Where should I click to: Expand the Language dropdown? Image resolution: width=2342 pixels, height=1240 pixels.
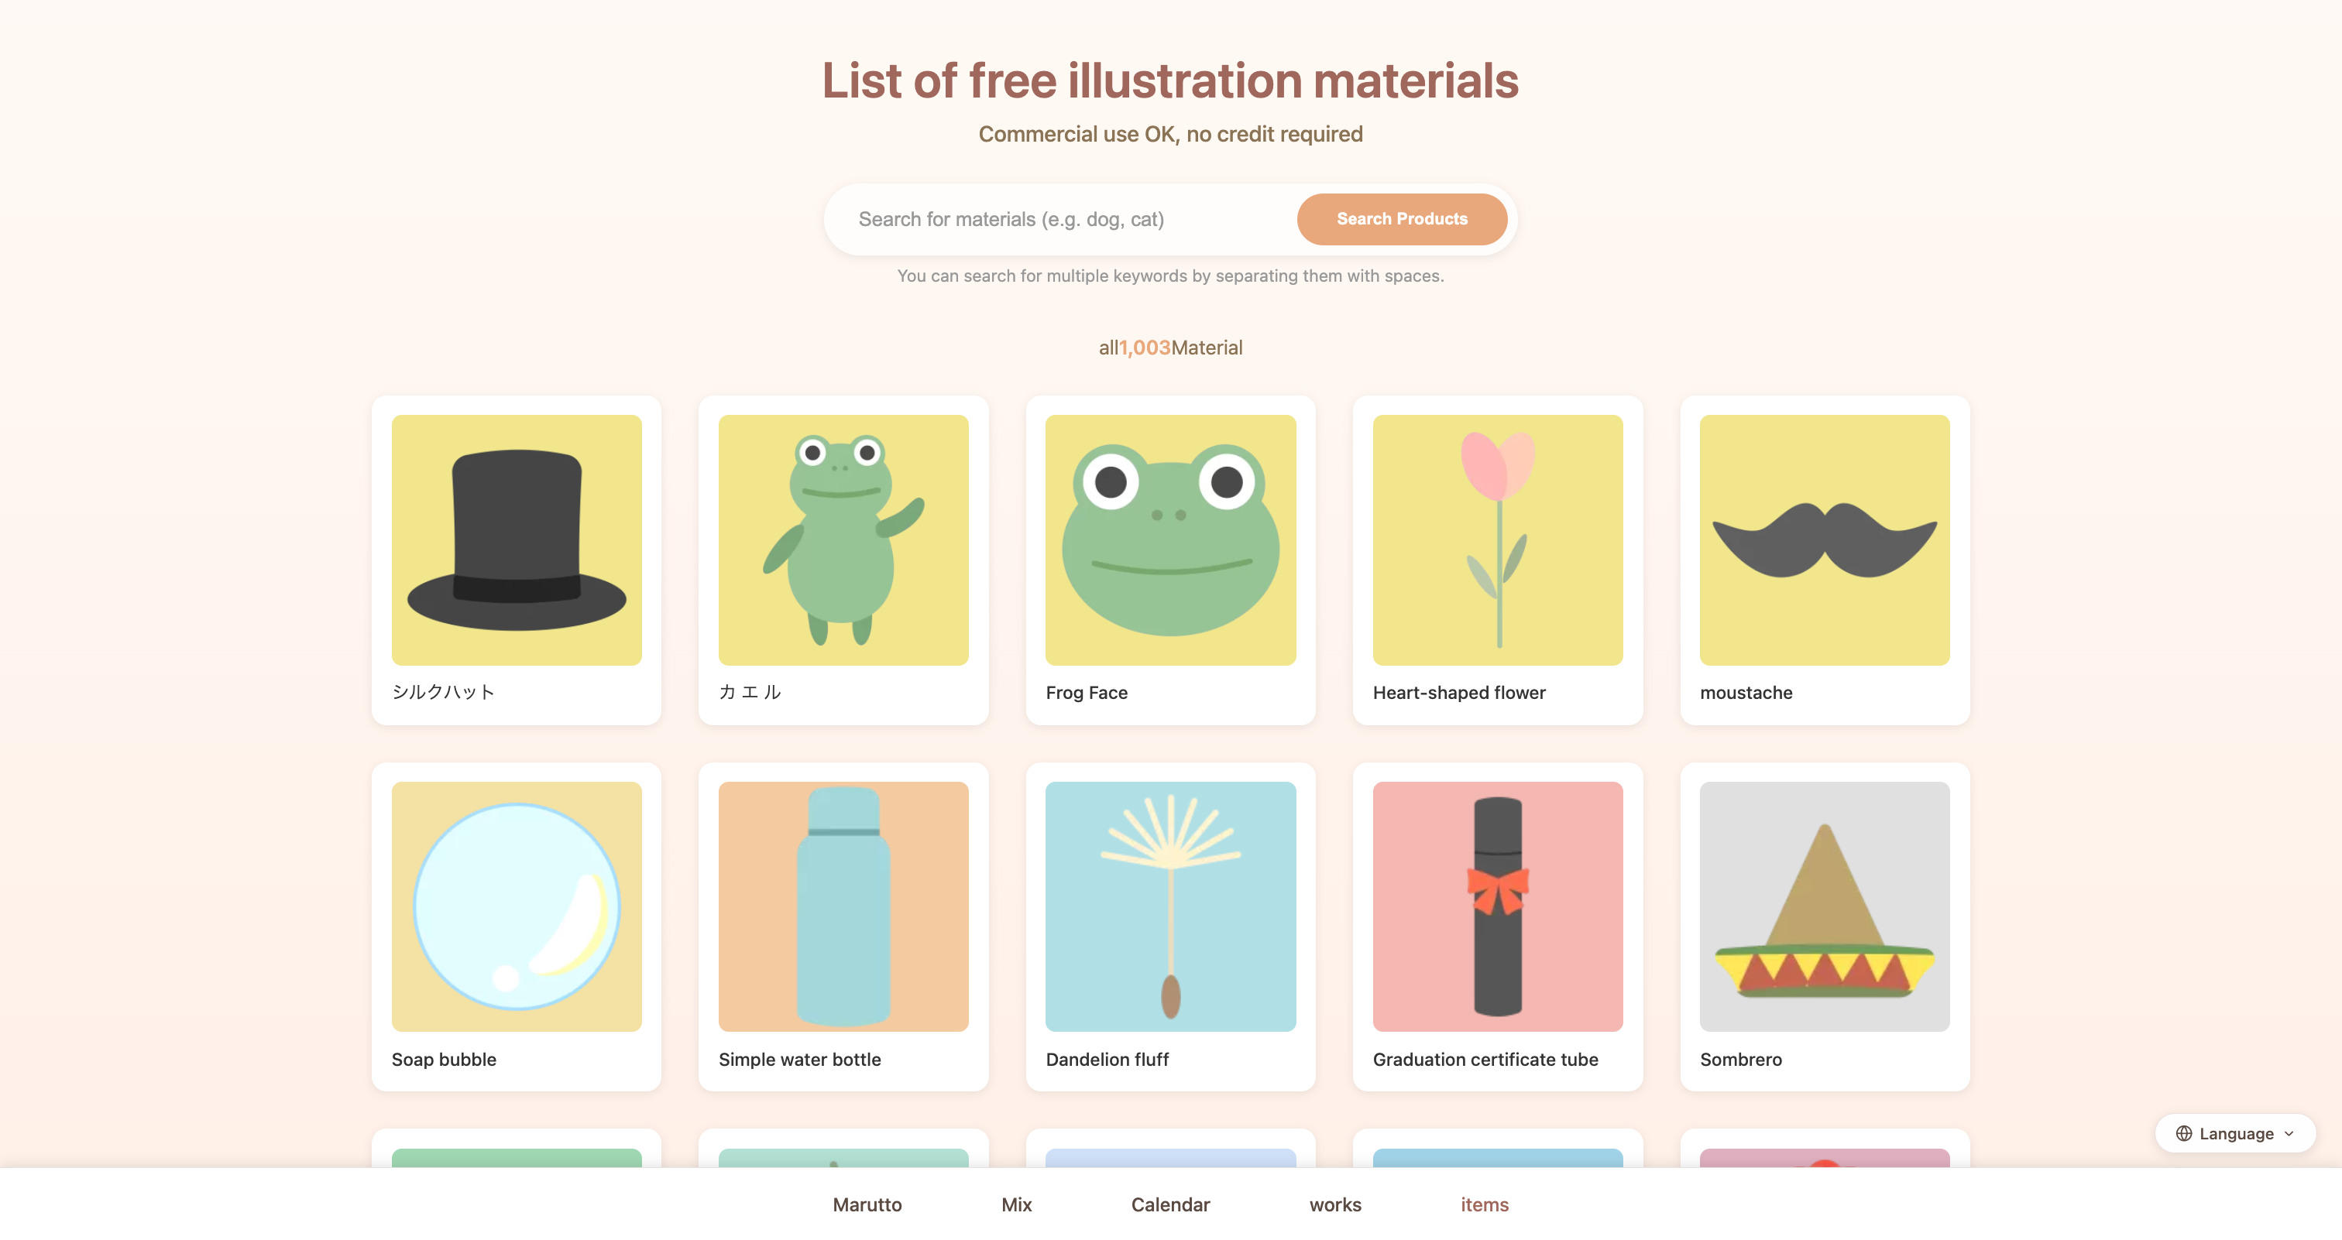click(x=2234, y=1133)
